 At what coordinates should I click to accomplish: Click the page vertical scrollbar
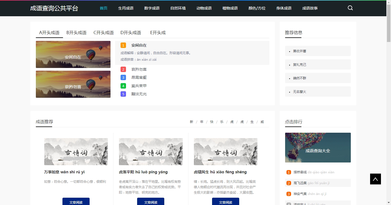coord(389,108)
